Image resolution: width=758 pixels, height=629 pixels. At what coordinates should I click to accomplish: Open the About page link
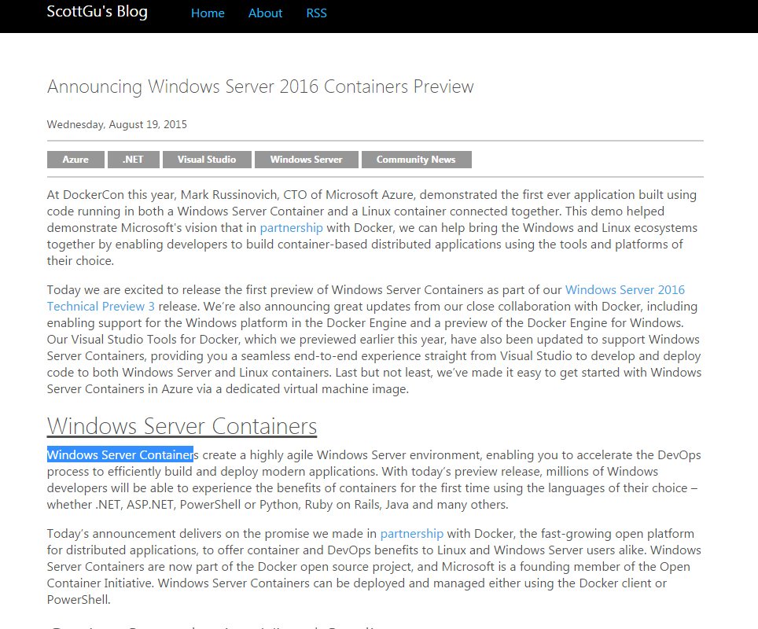265,13
